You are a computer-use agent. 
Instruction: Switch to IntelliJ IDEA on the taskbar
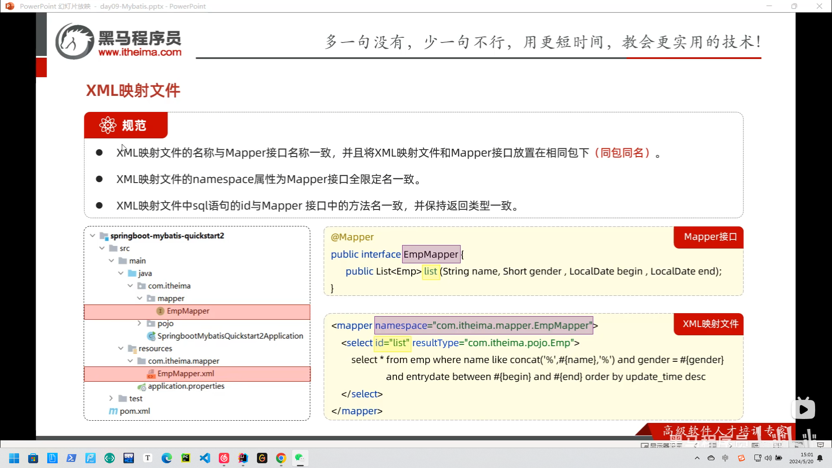tap(243, 458)
